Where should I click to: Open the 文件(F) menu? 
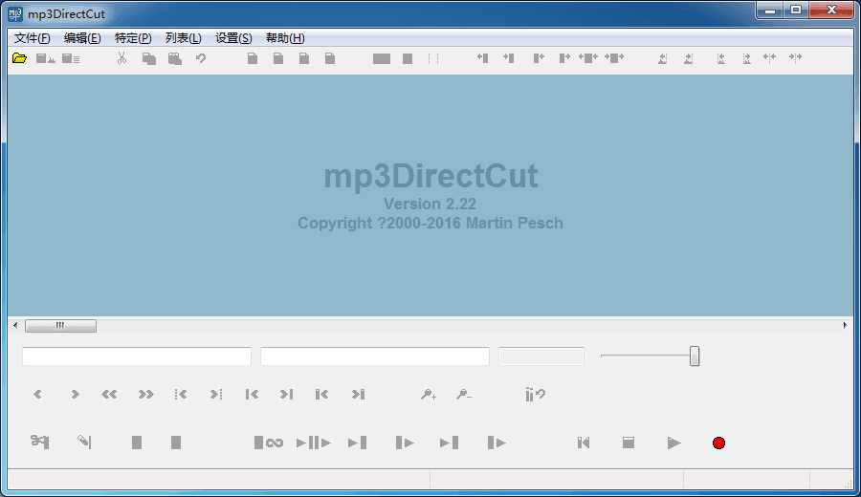tap(32, 38)
